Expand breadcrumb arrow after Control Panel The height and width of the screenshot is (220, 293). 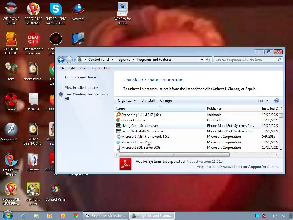pyautogui.click(x=112, y=60)
